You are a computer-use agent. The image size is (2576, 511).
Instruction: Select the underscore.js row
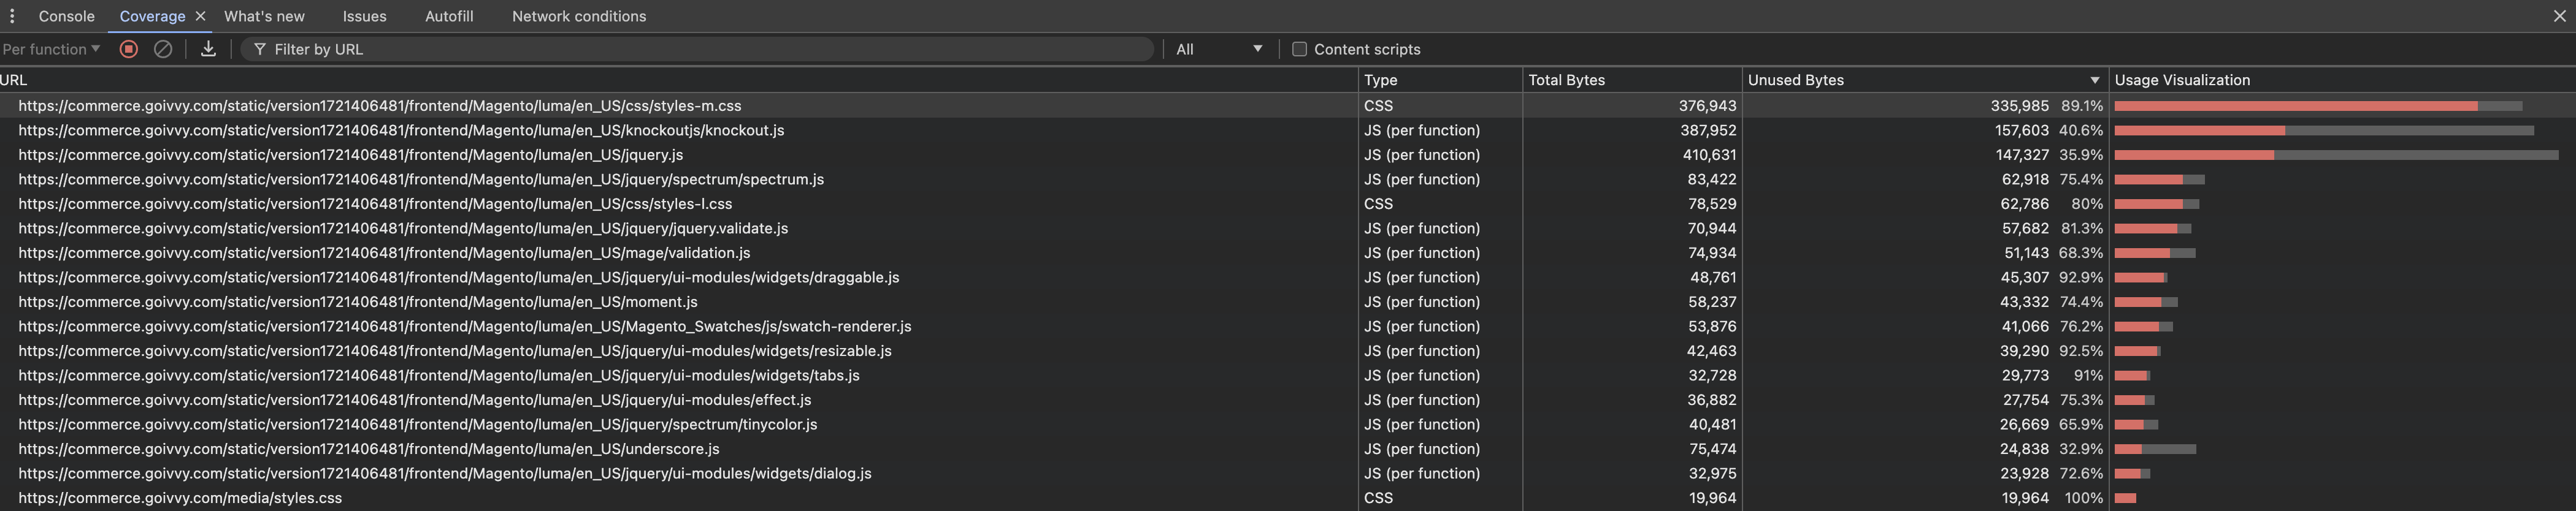pos(1288,449)
